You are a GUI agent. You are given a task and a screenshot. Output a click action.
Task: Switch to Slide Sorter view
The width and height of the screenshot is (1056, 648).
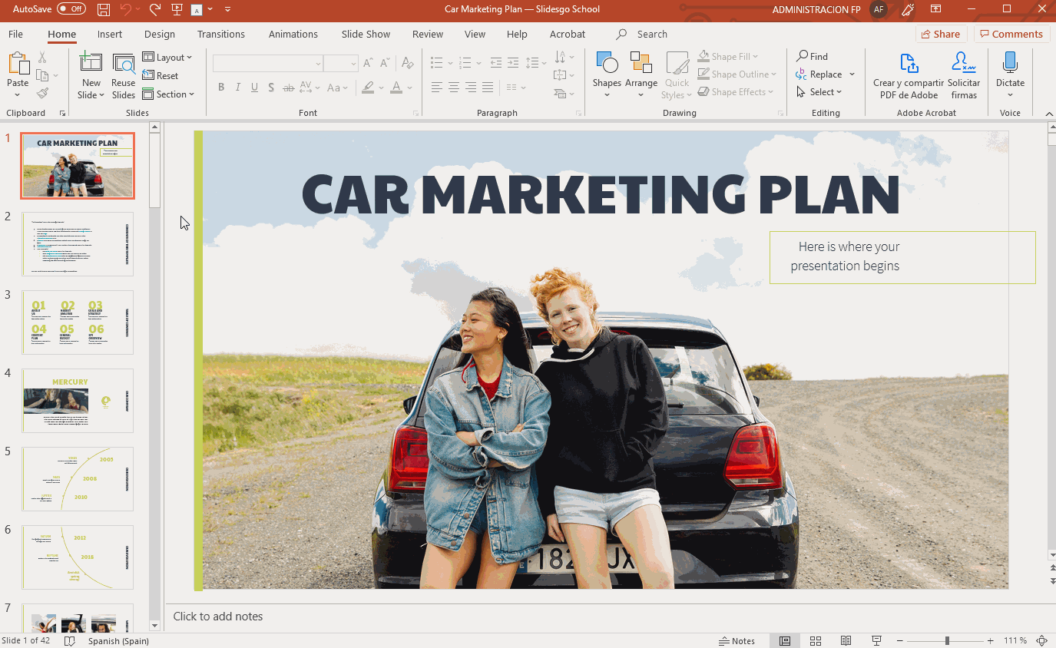coord(816,640)
